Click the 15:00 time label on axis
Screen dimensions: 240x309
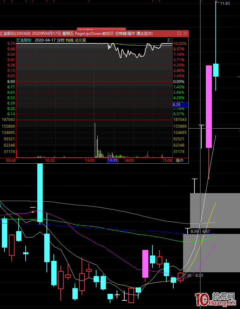tap(167, 161)
